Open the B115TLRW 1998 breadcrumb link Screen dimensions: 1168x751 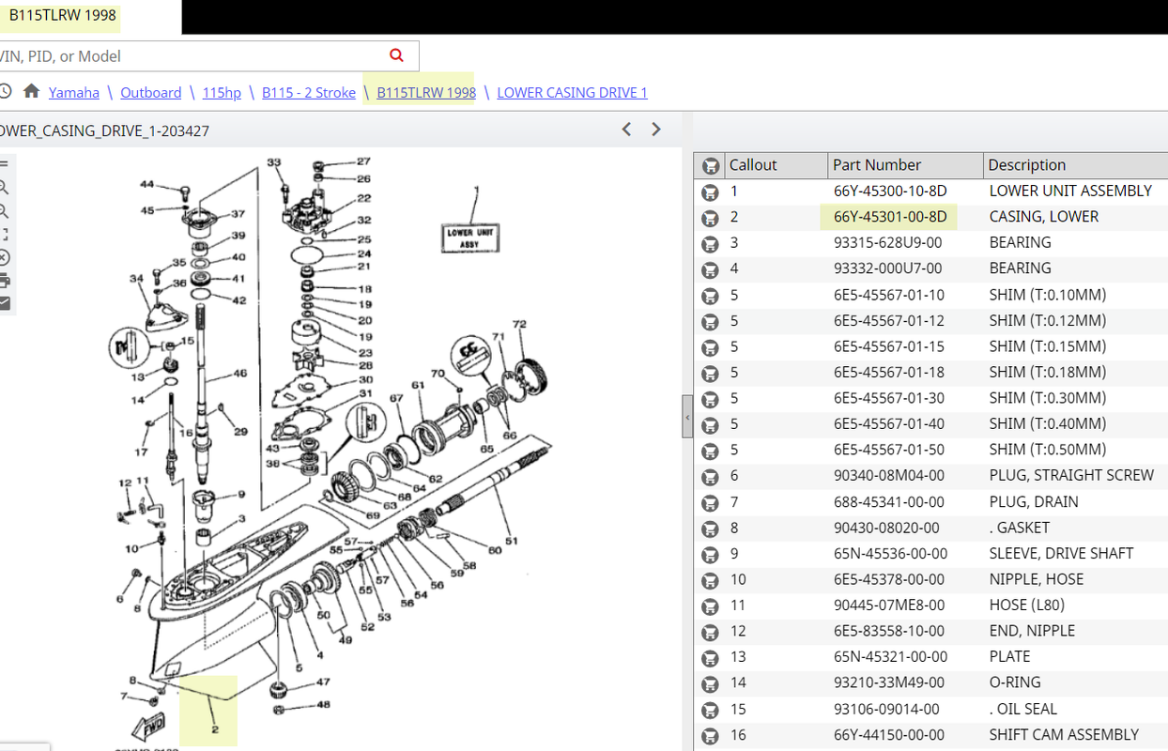[426, 92]
